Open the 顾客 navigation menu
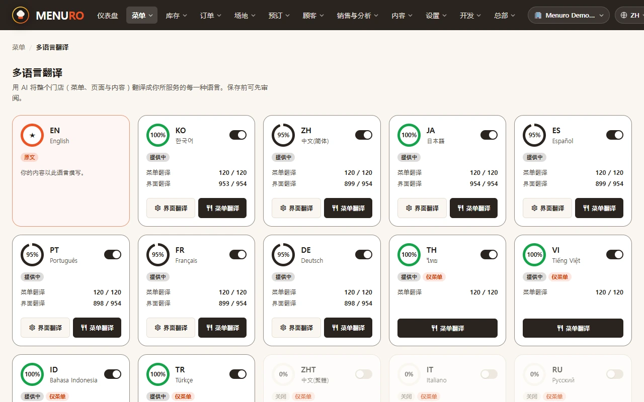 [313, 16]
